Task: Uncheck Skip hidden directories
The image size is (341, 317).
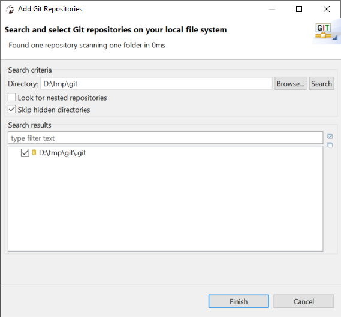Action: (12, 110)
